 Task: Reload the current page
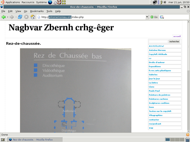[x=20, y=17]
